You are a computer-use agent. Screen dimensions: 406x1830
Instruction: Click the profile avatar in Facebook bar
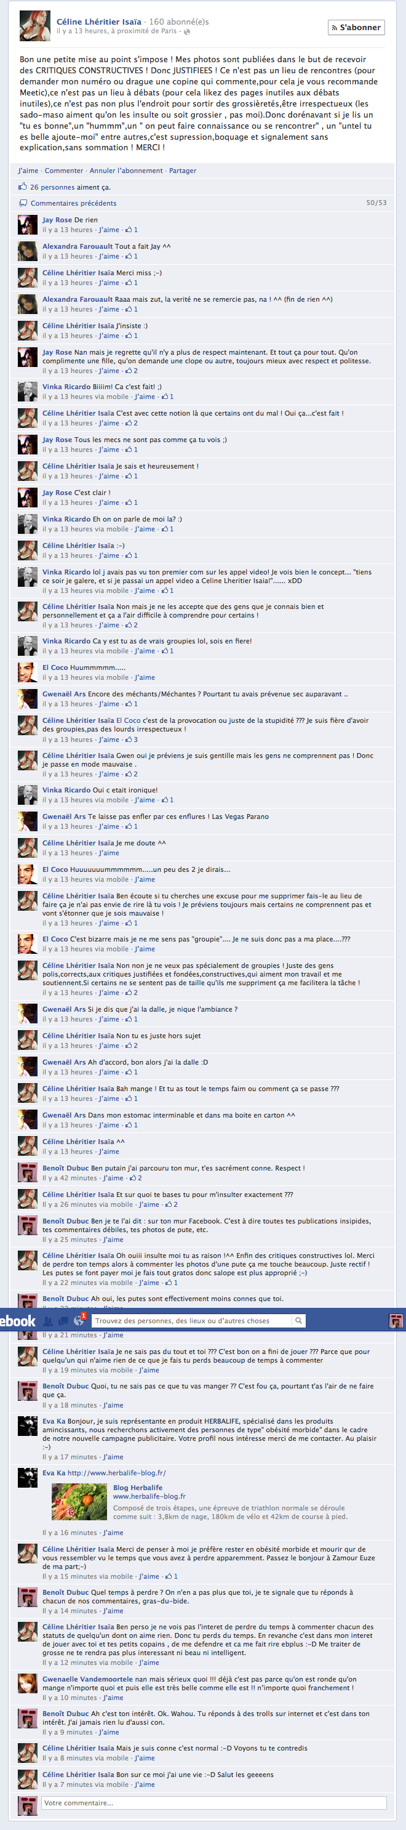[x=396, y=1321]
